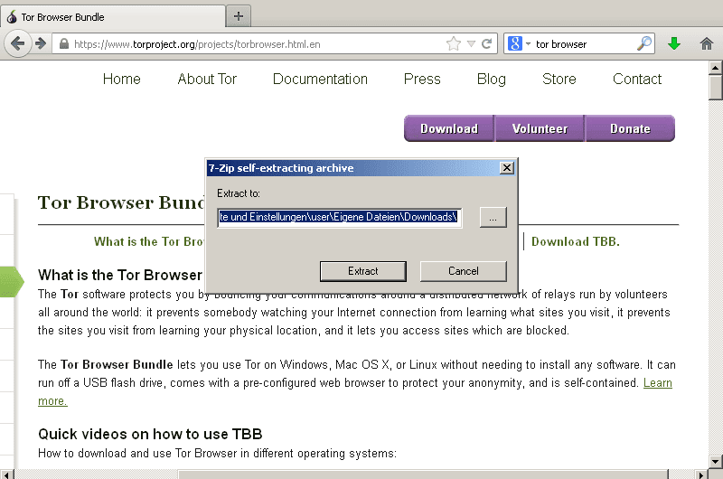The height and width of the screenshot is (479, 723).
Task: Browse for folder with '...' button
Action: [x=493, y=217]
